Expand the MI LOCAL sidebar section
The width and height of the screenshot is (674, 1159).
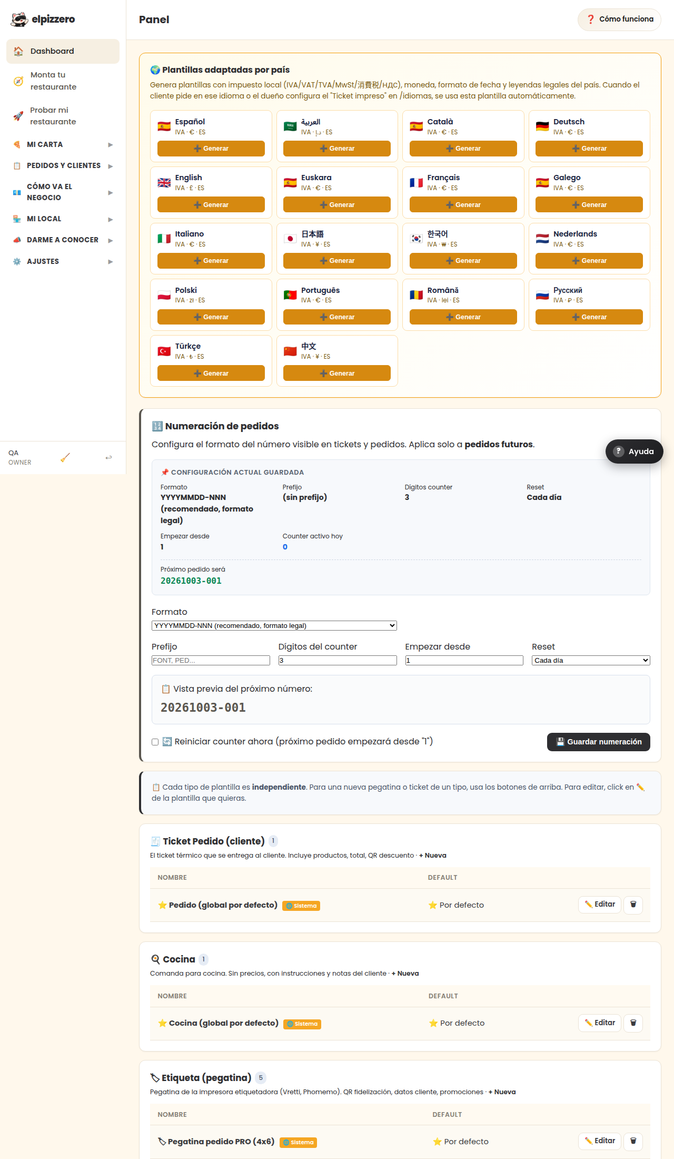coord(63,219)
